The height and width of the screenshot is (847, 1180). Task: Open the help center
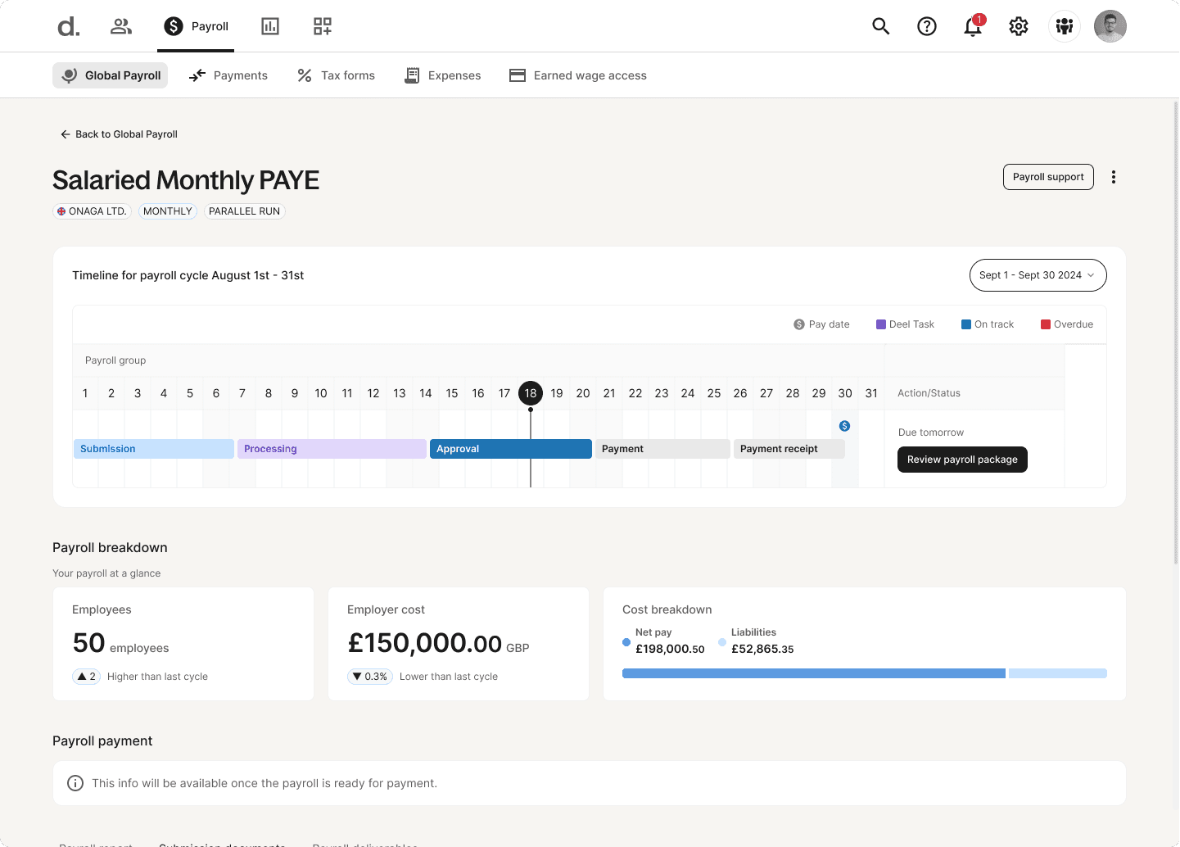tap(926, 25)
